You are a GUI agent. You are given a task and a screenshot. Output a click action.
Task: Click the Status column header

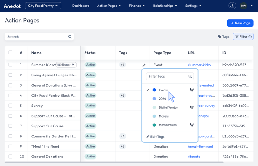pos(90,53)
